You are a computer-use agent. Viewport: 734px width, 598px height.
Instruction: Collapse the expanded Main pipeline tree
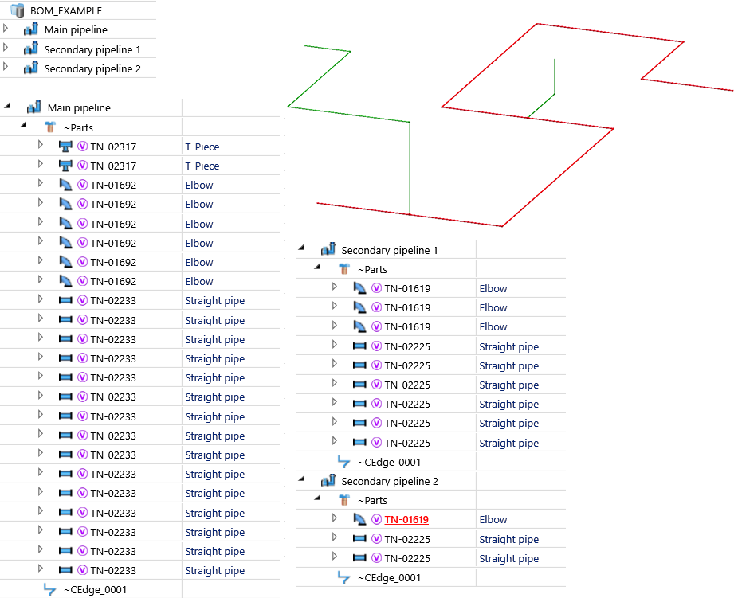pyautogui.click(x=7, y=106)
